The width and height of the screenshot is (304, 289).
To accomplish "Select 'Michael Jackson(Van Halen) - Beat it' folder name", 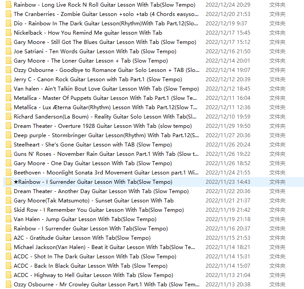I will click(105, 247).
